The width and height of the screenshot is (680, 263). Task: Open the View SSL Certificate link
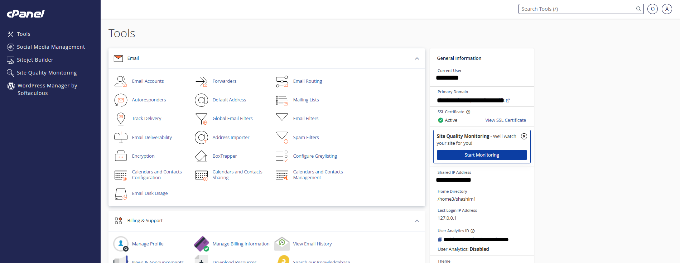tap(506, 120)
